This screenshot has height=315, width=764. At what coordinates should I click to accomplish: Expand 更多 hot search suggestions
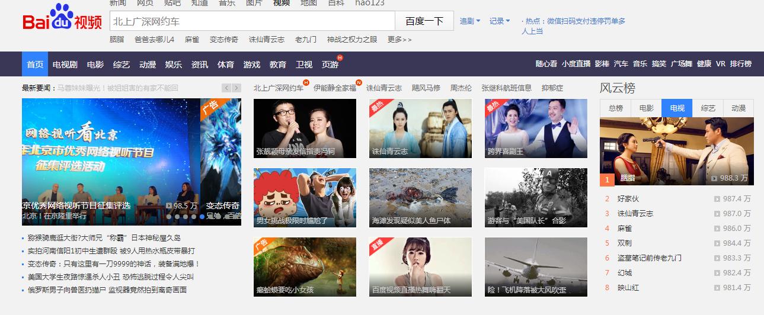pos(399,40)
